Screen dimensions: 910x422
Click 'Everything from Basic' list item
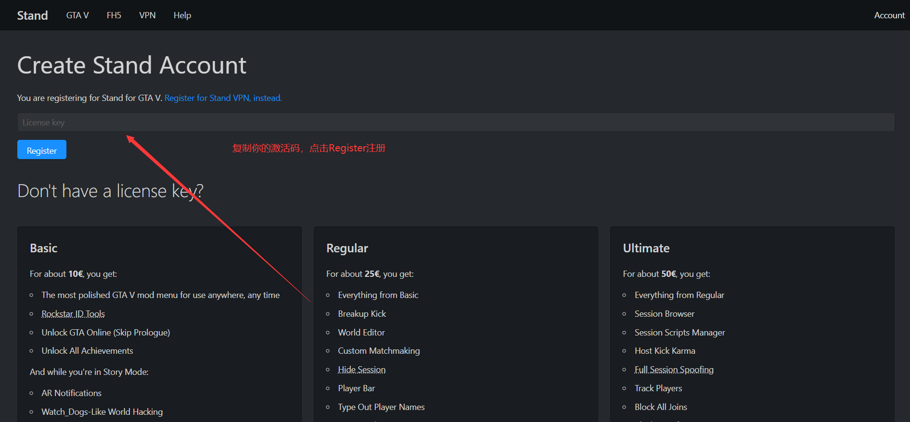pyautogui.click(x=378, y=295)
